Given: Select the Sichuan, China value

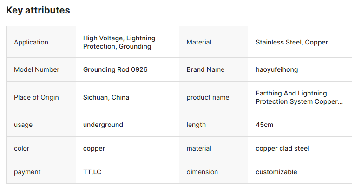Looking at the screenshot, I should (106, 97).
